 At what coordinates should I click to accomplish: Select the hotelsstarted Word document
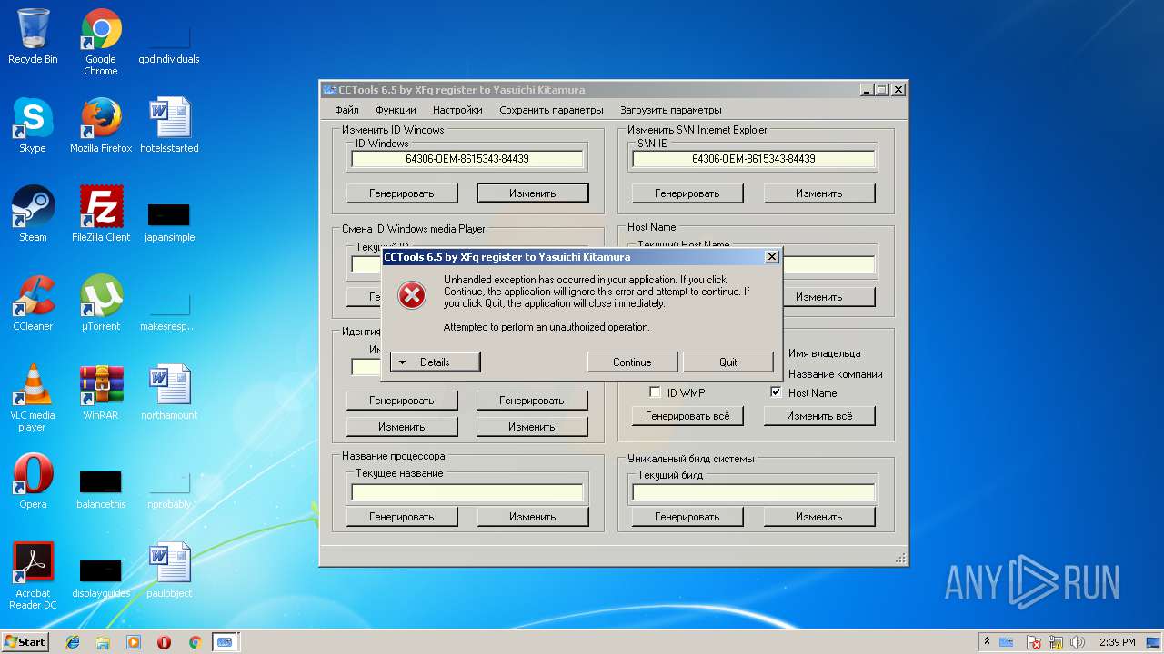click(169, 125)
